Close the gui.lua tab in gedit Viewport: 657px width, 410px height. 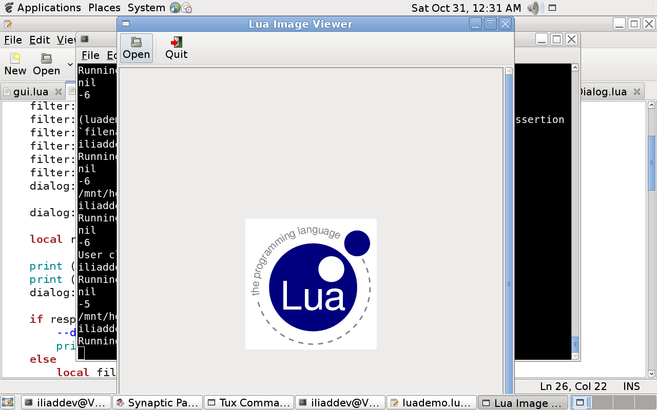[x=59, y=92]
